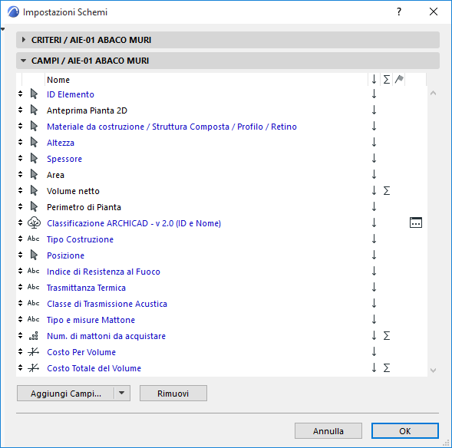Toggle the sum for Costo Totale del Volume

[387, 368]
